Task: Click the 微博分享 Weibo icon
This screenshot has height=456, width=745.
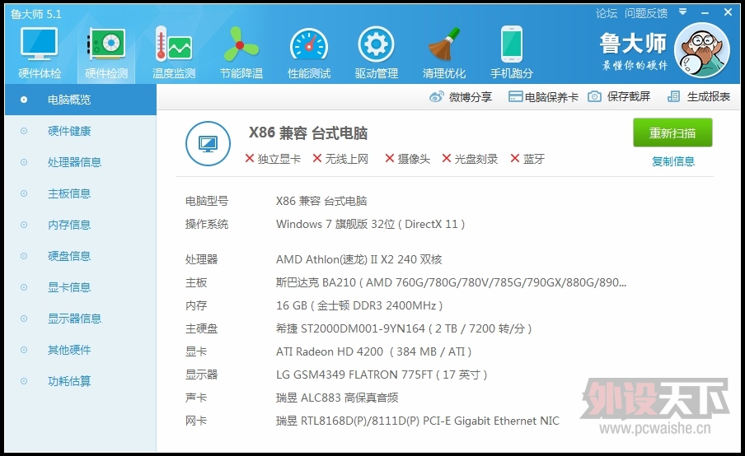Action: pos(437,97)
